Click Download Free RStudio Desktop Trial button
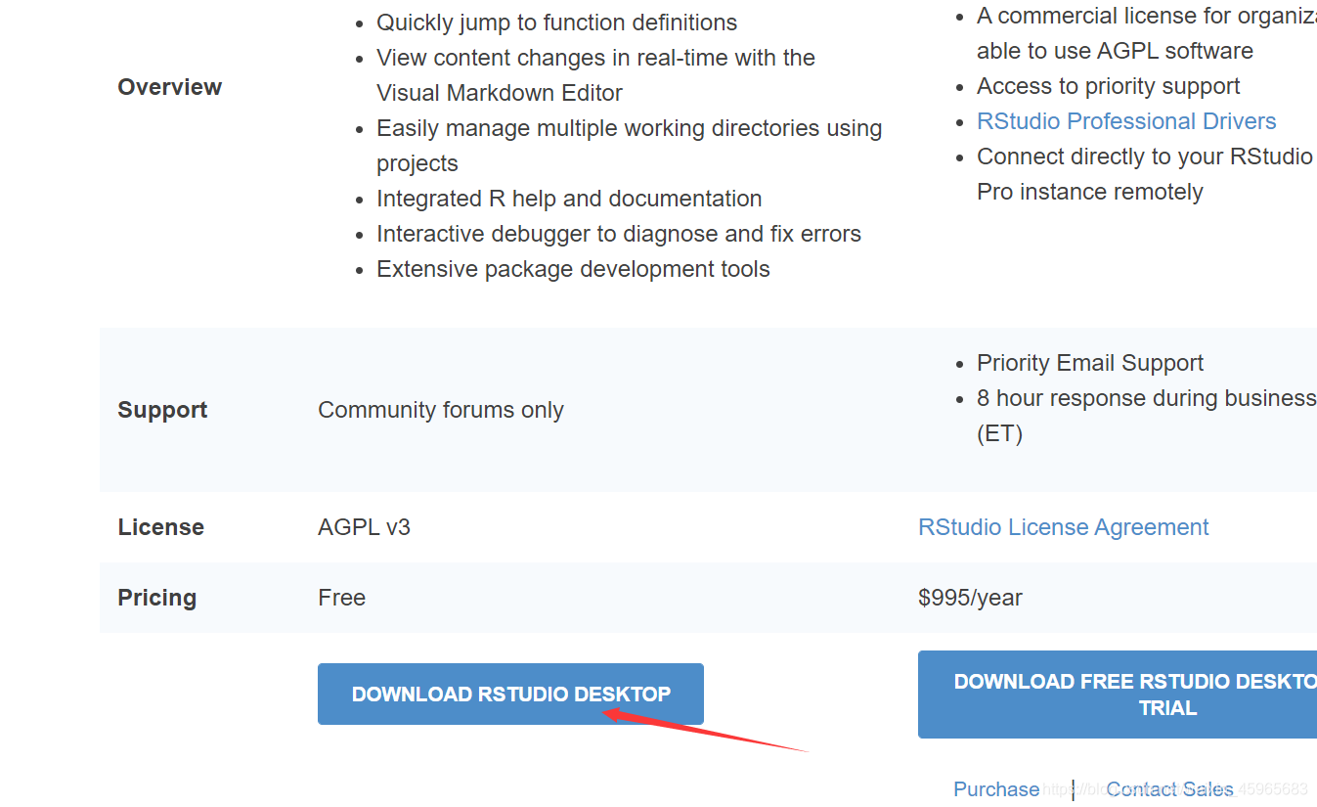The height and width of the screenshot is (807, 1317). (1118, 695)
